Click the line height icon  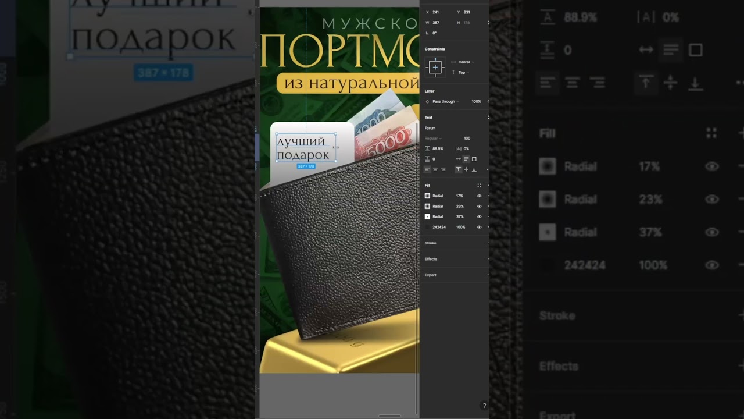[x=428, y=148]
